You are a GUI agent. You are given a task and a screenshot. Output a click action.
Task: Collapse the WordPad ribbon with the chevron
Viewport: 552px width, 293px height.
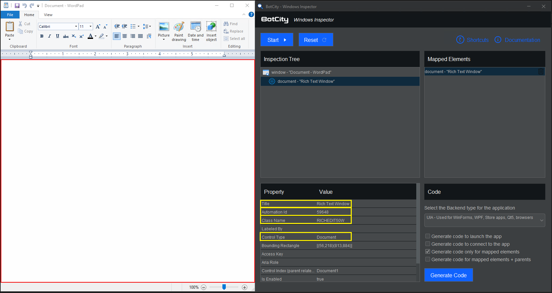244,14
